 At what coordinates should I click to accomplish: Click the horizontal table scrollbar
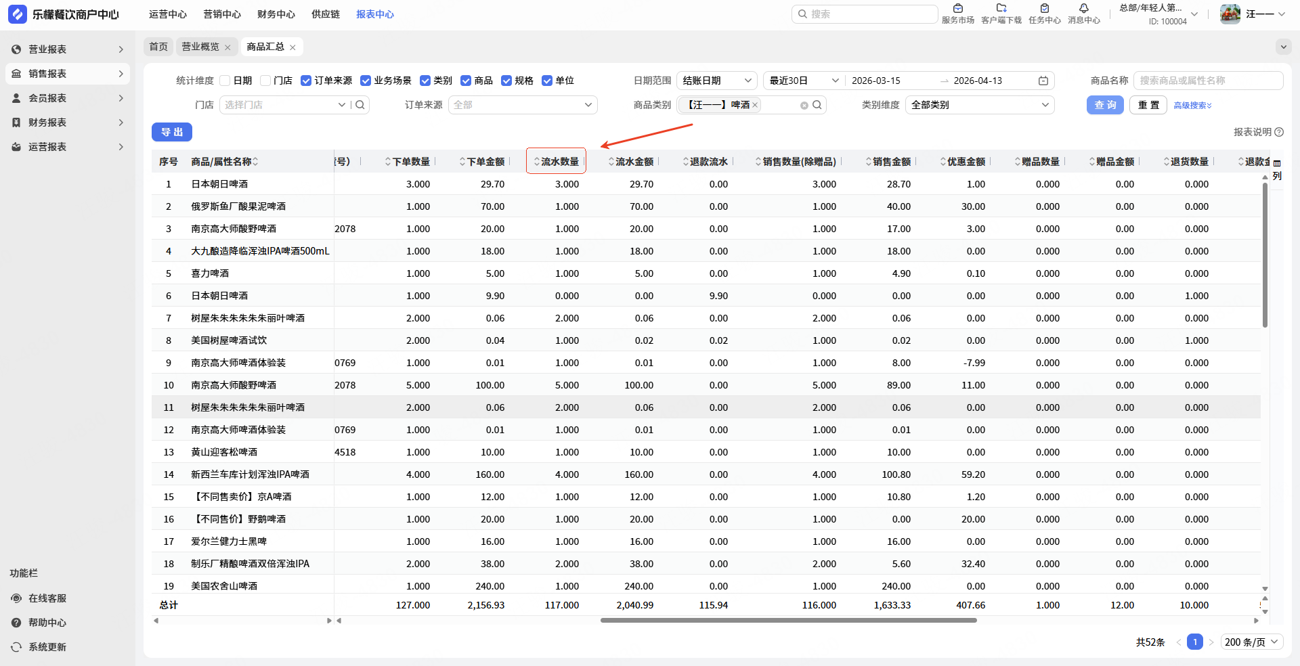pyautogui.click(x=788, y=620)
